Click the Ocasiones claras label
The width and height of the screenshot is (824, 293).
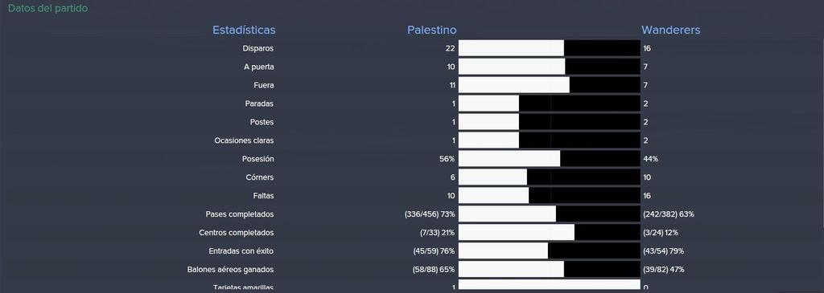coord(244,140)
